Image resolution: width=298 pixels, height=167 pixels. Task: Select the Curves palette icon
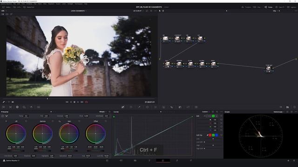click(123, 107)
